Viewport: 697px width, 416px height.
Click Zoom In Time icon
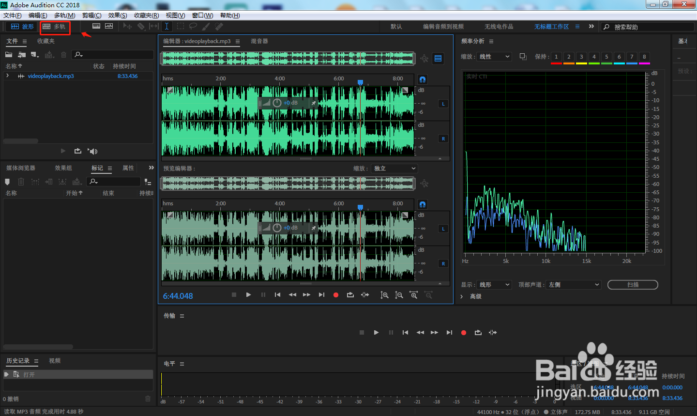pos(414,295)
